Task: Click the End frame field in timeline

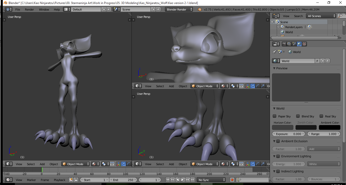Action: coord(123,180)
